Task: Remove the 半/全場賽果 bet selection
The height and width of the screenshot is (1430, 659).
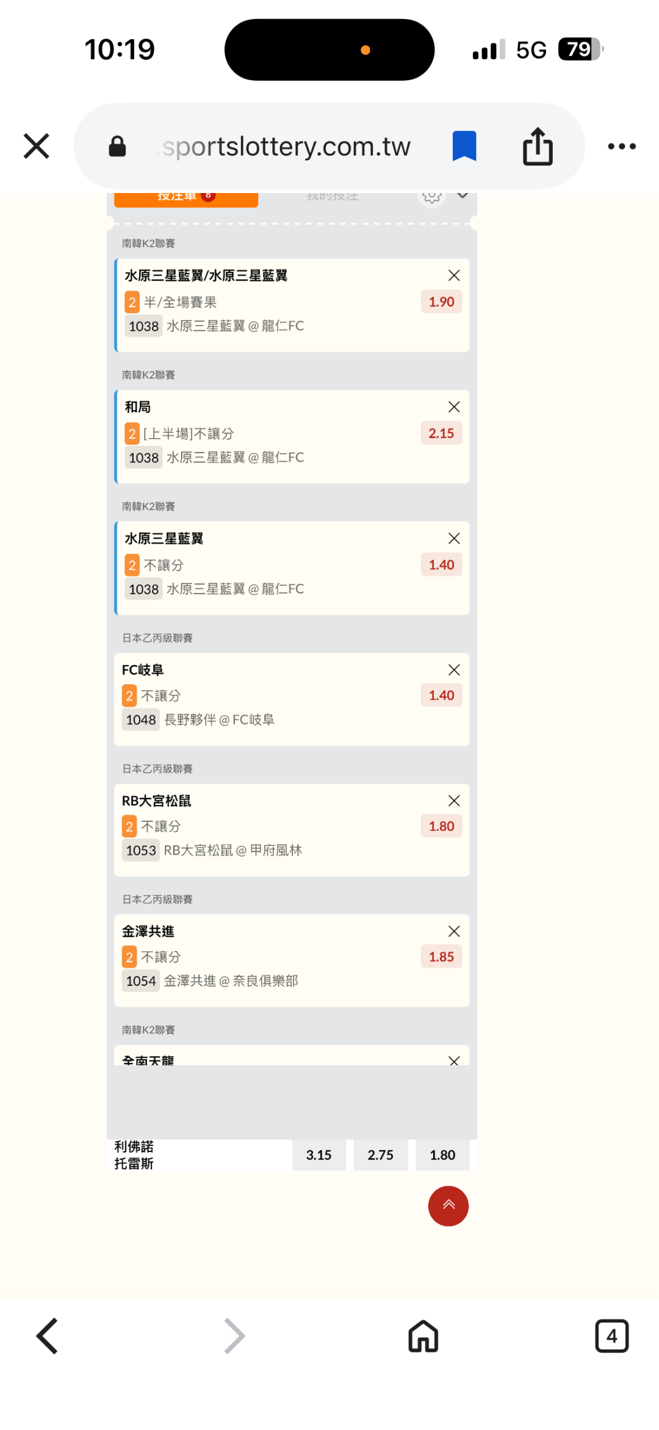Action: click(x=454, y=275)
